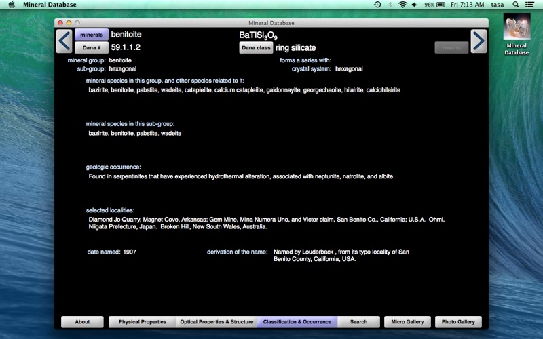This screenshot has height=339, width=543.
Task: Click the Dana class button
Action: click(256, 47)
